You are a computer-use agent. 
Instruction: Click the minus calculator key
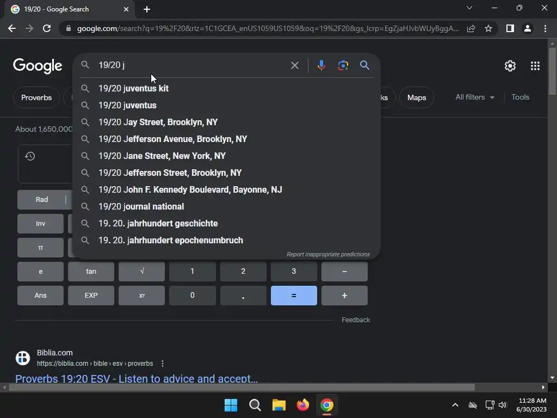[x=344, y=272]
